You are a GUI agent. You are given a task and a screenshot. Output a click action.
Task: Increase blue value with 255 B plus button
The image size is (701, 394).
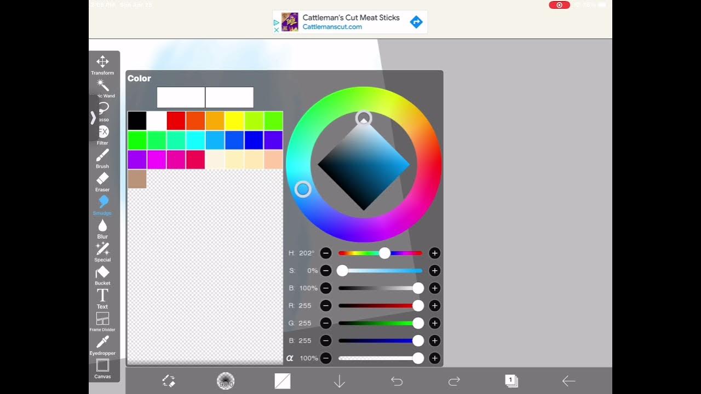435,341
